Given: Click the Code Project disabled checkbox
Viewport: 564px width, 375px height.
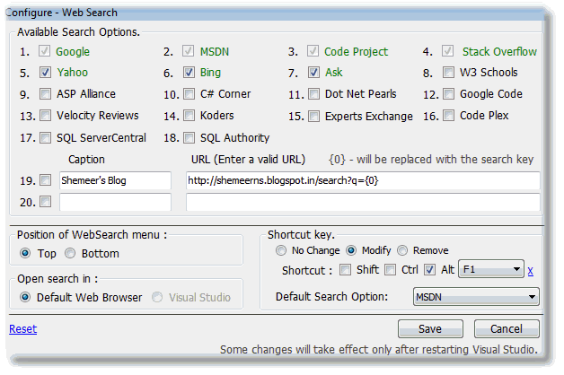Looking at the screenshot, I should point(313,51).
